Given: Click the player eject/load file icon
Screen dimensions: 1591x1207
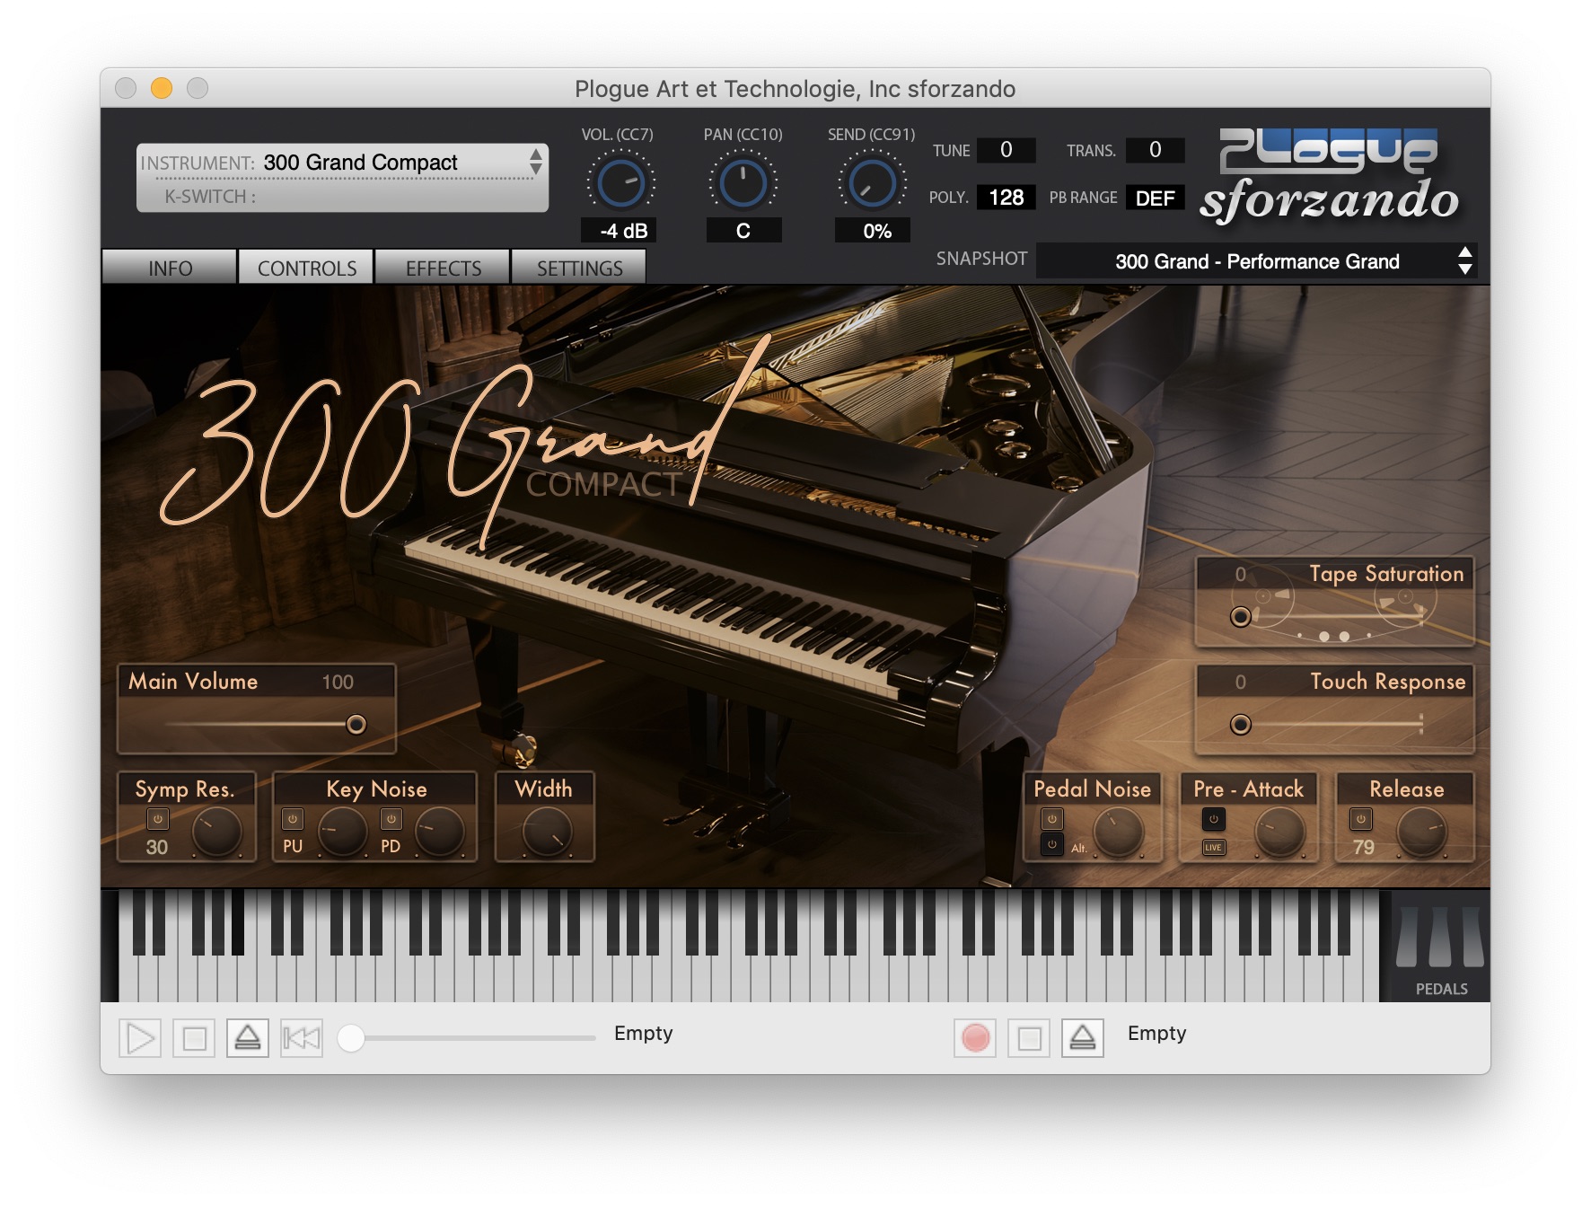Looking at the screenshot, I should (248, 1038).
